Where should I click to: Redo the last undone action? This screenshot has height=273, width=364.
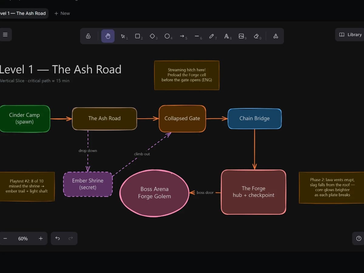pos(71,238)
